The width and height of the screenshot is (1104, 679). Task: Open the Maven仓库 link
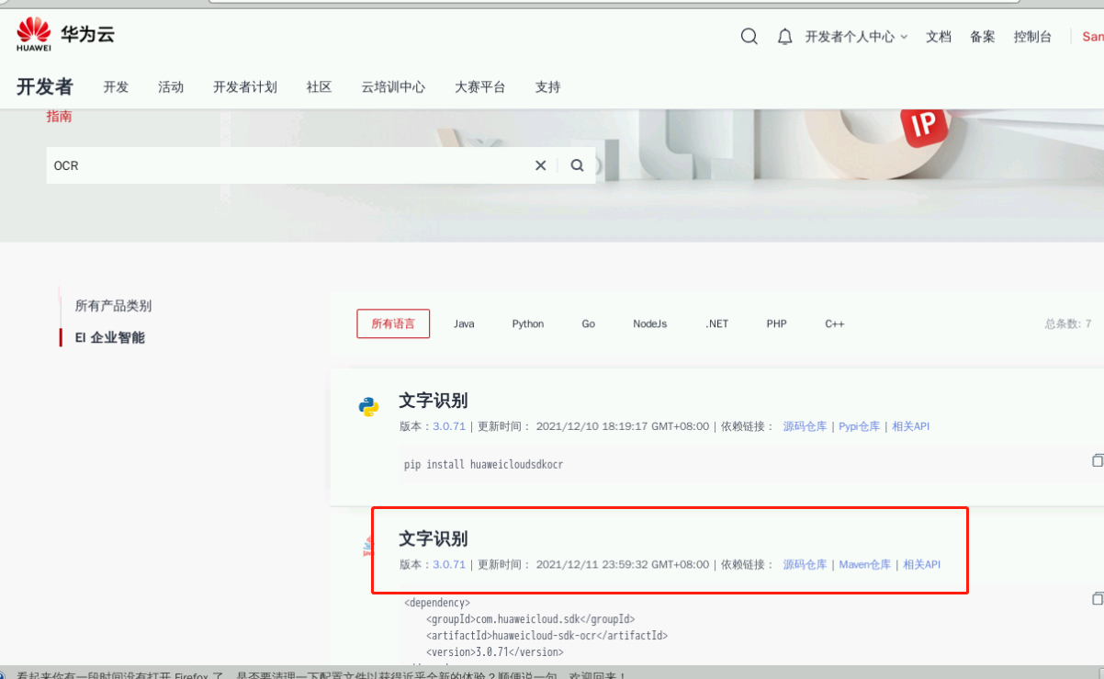coord(865,564)
